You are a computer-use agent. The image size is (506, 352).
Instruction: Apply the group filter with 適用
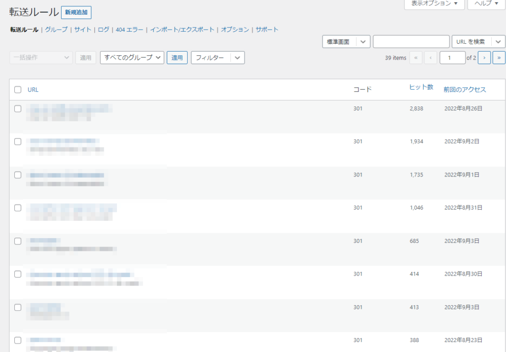[177, 57]
